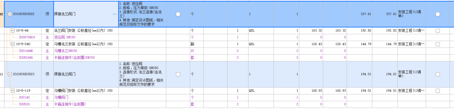
Task: Select material row Z00070@19 泄压阀 DN150
Action: pyautogui.click(x=227, y=37)
